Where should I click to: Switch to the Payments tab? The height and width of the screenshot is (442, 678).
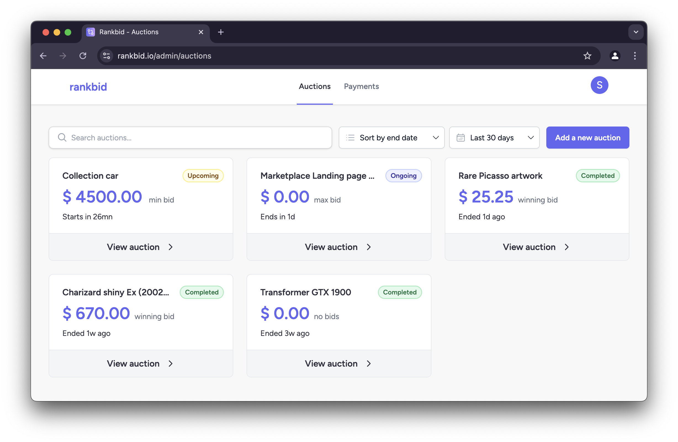coord(361,86)
